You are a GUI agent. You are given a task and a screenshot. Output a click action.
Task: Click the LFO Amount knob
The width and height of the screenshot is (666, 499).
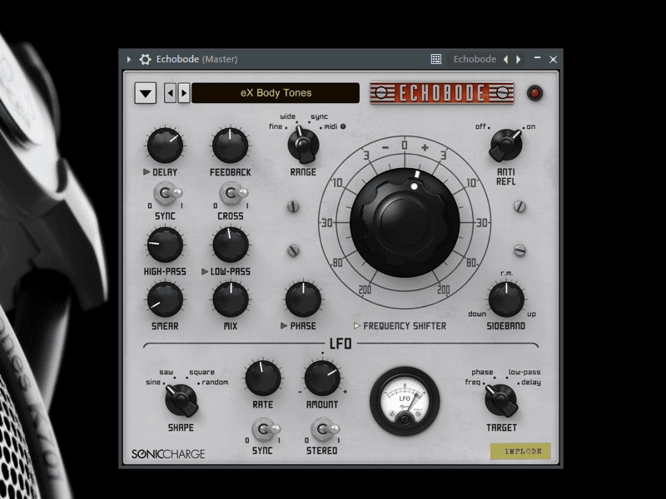point(322,378)
